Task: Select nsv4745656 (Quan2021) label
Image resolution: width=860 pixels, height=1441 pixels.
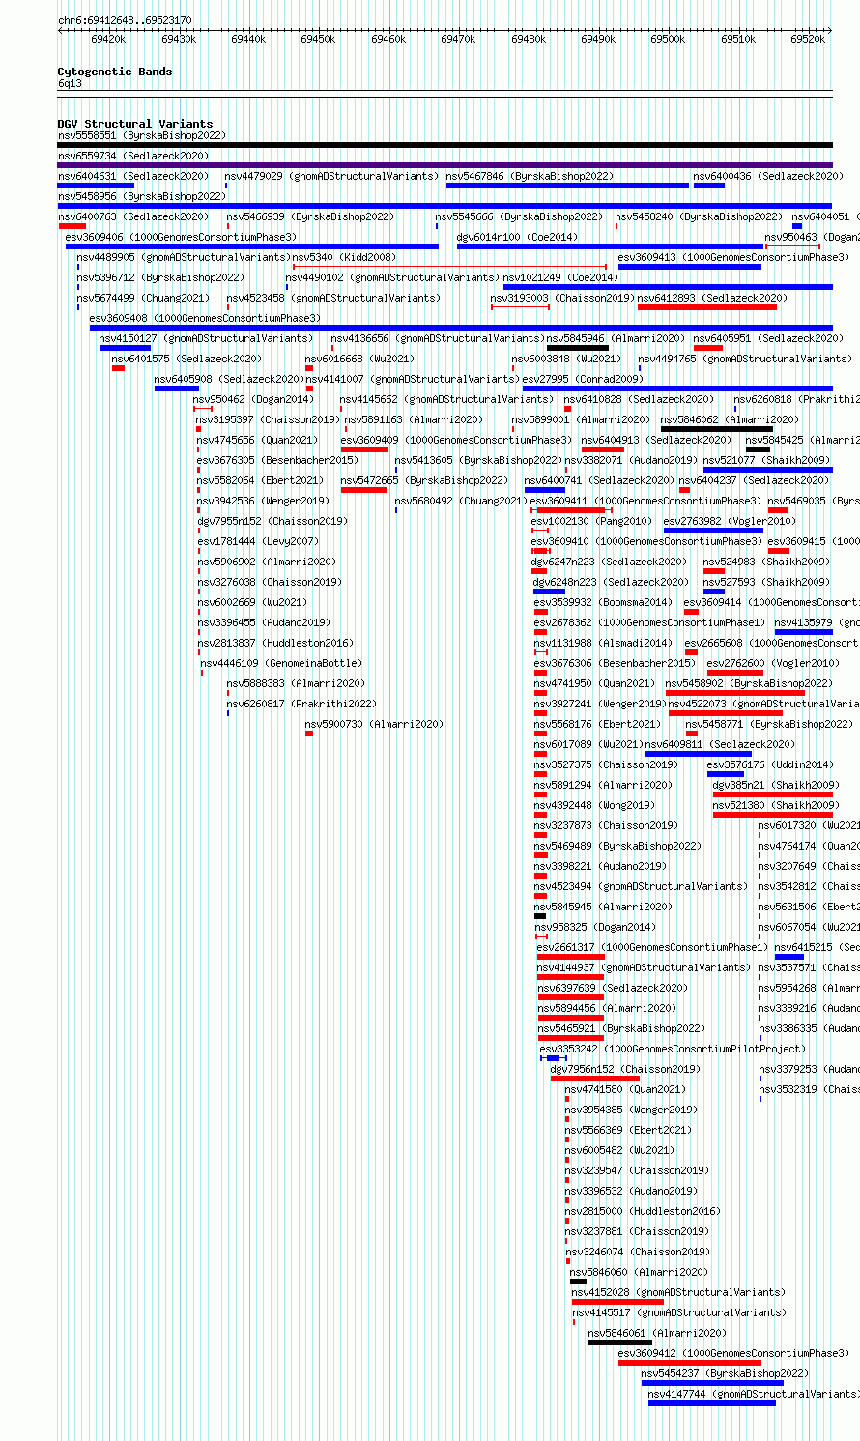Action: point(257,441)
